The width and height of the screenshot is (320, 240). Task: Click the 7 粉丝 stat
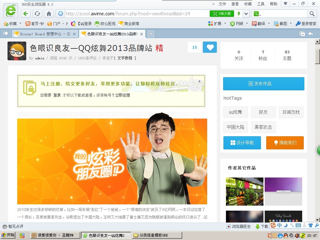(263, 55)
